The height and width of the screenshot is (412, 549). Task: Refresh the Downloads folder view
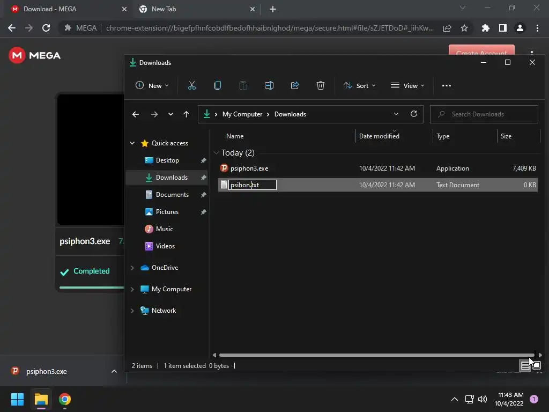pyautogui.click(x=414, y=114)
